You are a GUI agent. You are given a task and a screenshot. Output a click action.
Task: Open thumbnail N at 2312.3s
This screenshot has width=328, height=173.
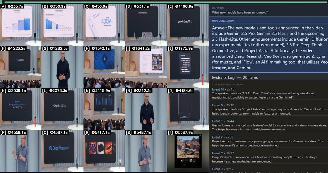pyautogui.click(x=146, y=109)
